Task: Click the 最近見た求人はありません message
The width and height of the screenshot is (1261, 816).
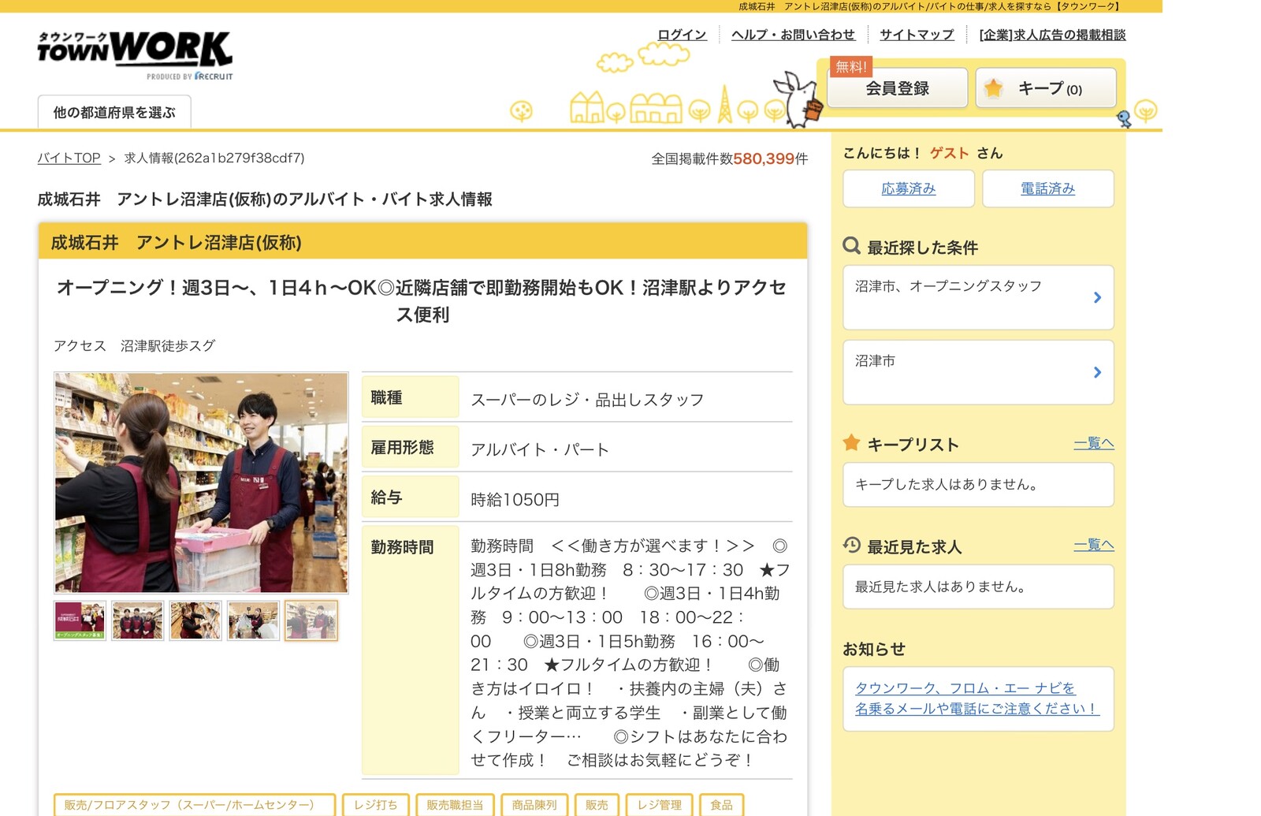Action: (940, 587)
